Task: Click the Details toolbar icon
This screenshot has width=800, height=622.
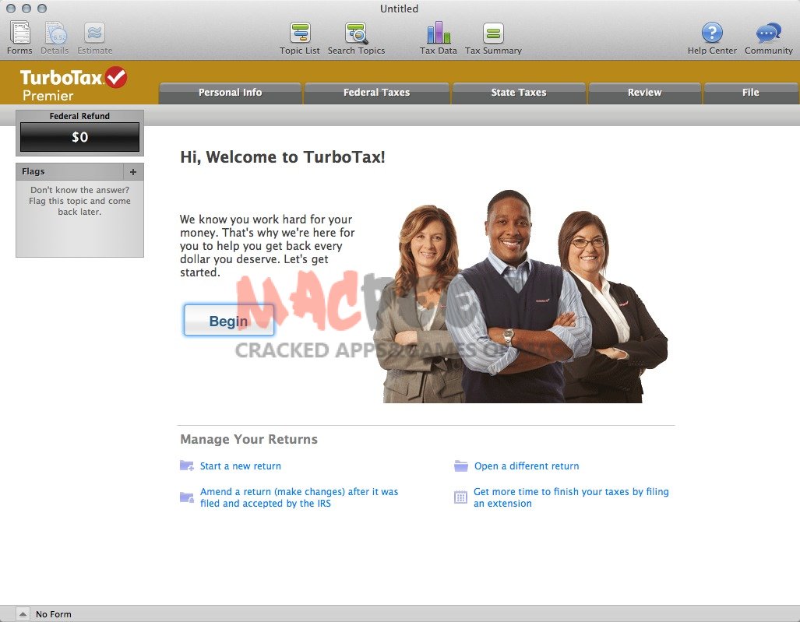Action: (55, 33)
